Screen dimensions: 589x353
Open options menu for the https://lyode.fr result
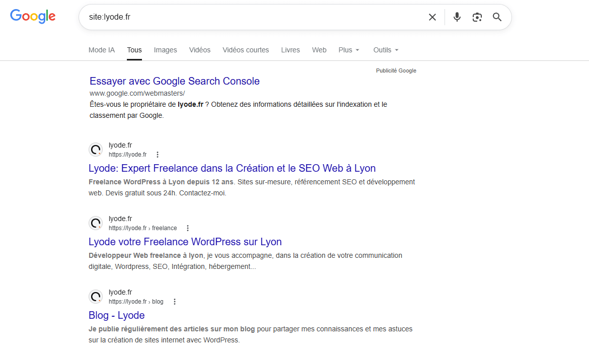coord(158,155)
